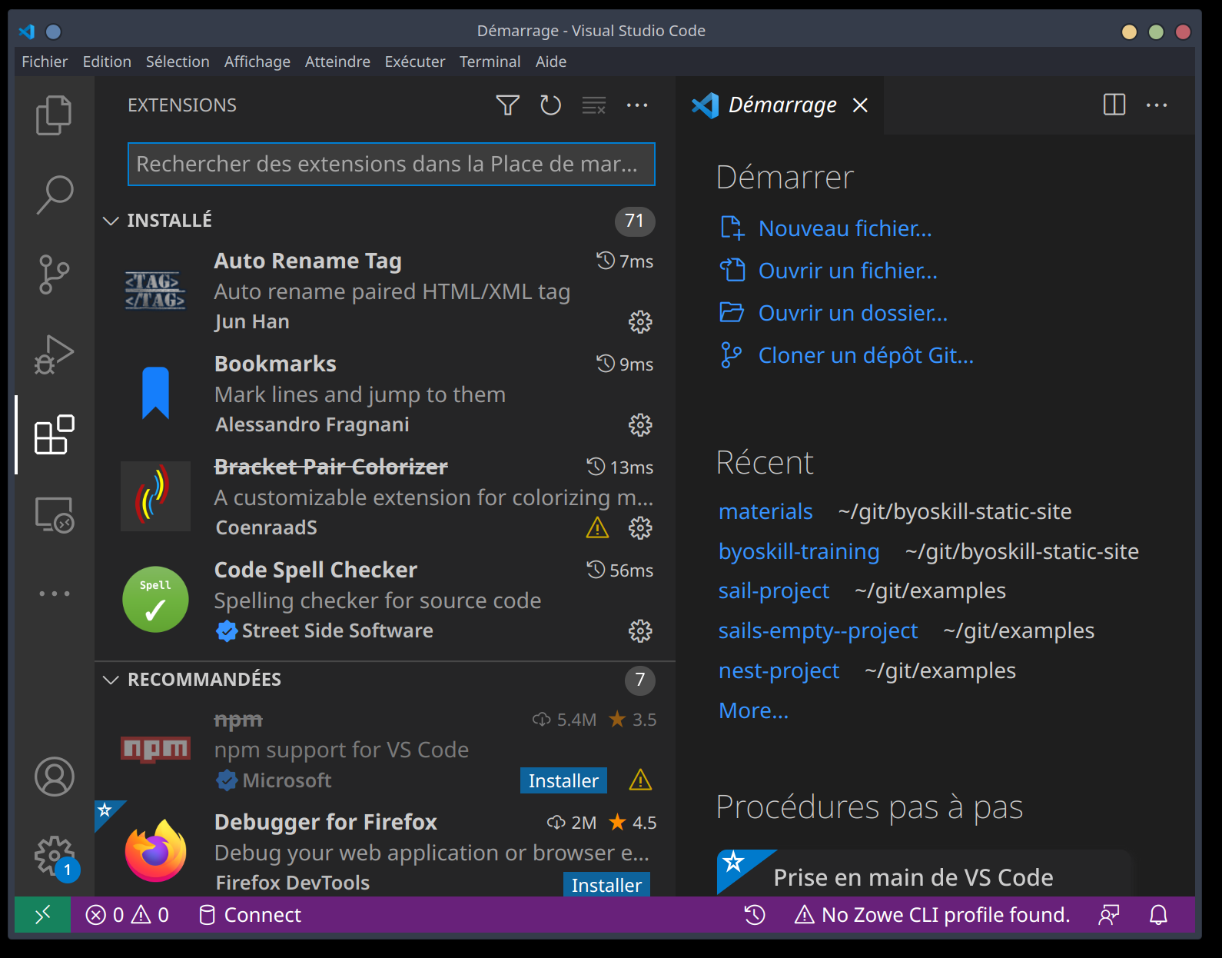Click More... recent items link
This screenshot has height=958, width=1222.
753,710
